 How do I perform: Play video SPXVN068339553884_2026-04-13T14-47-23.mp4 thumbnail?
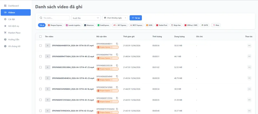click(x=48, y=67)
